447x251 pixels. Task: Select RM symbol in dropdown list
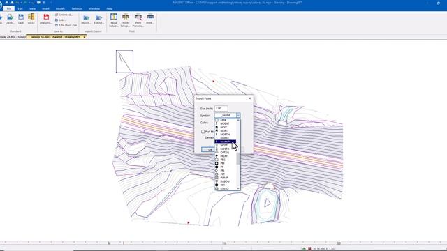226,185
